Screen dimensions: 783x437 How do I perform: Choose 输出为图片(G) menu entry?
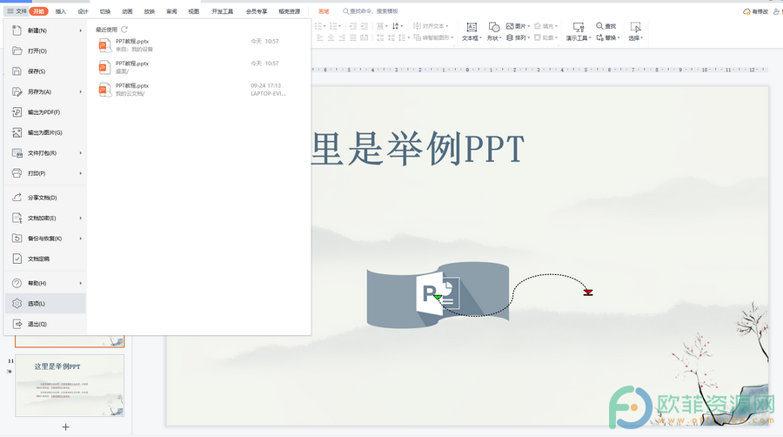point(45,133)
